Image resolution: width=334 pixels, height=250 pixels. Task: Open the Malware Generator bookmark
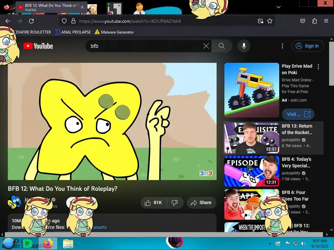[x=114, y=32]
